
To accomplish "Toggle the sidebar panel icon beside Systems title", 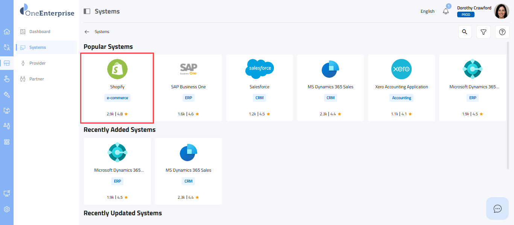I will [87, 11].
